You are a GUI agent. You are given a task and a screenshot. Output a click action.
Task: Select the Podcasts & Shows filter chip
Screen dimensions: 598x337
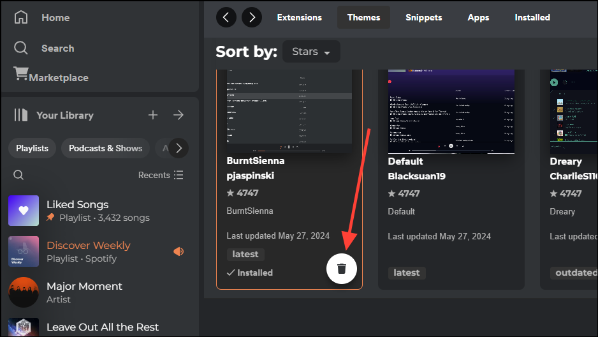[x=106, y=148]
